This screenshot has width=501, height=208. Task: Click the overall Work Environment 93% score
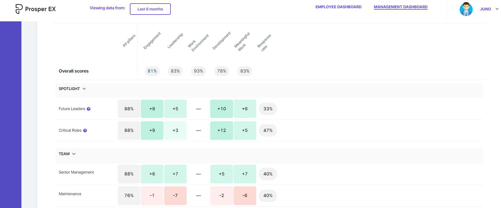[198, 71]
